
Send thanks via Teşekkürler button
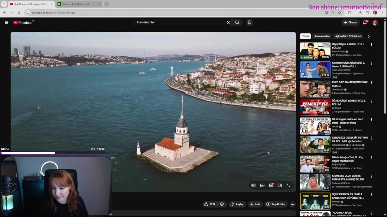pyautogui.click(x=275, y=204)
